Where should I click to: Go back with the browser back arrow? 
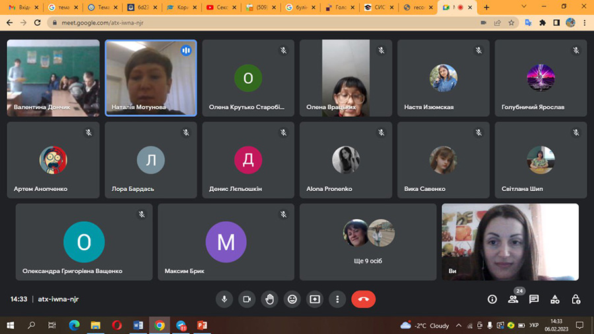(10, 22)
